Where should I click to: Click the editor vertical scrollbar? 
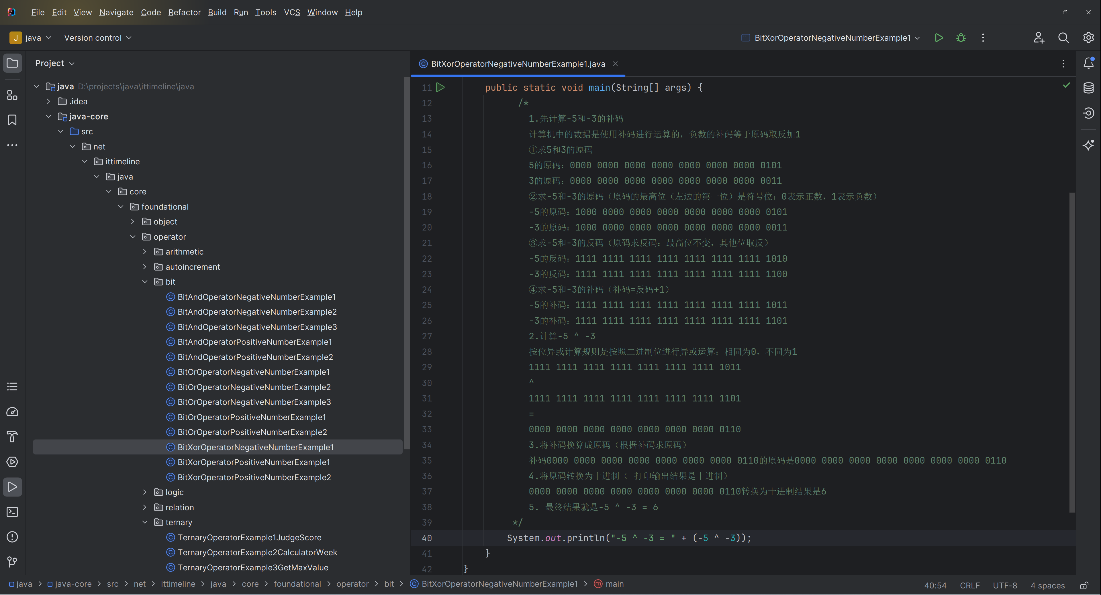click(1071, 352)
